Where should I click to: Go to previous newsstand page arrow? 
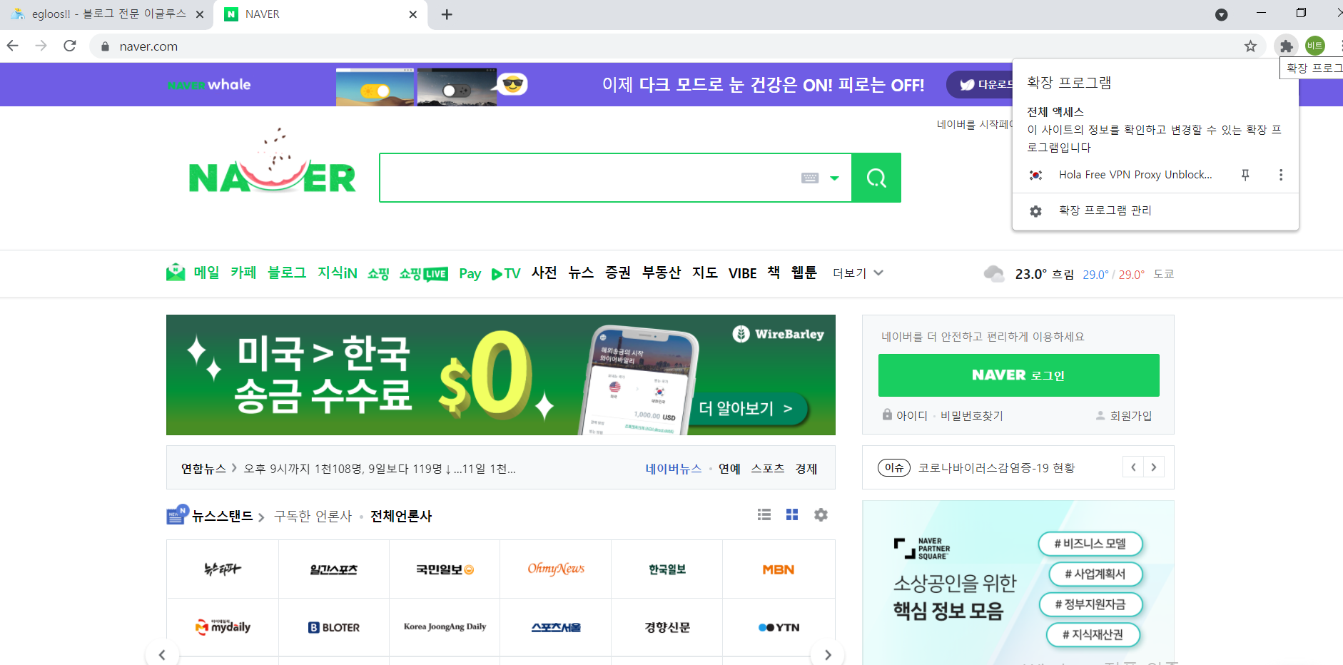coord(162,654)
